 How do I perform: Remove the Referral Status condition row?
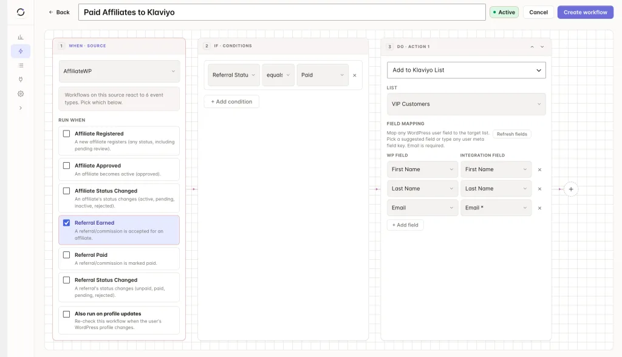tap(355, 75)
